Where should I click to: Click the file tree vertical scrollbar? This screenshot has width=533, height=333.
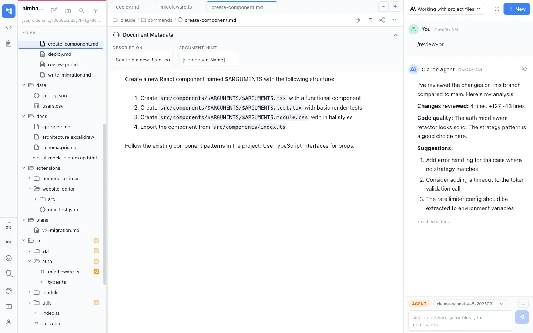tap(105, 203)
